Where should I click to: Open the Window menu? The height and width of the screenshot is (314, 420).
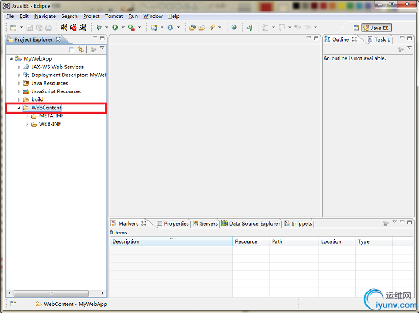[153, 16]
